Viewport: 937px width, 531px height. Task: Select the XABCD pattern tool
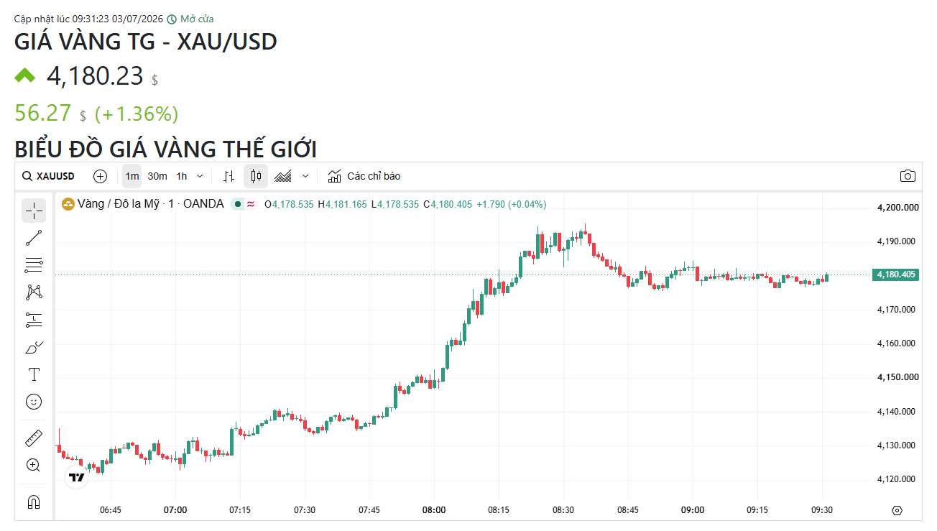coord(34,292)
